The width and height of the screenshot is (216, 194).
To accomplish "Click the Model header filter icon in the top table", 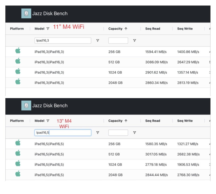I will tap(48, 29).
